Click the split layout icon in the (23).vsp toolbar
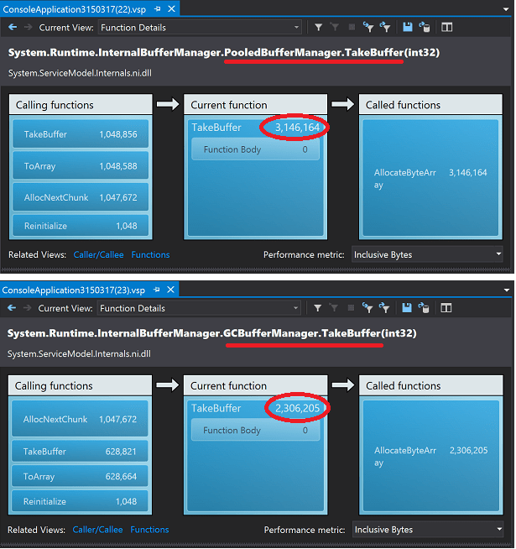The height and width of the screenshot is (549, 516). pos(448,308)
